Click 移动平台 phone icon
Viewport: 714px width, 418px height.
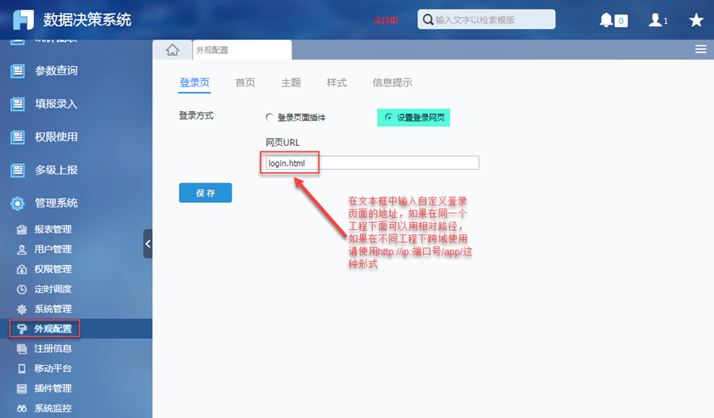tap(22, 368)
